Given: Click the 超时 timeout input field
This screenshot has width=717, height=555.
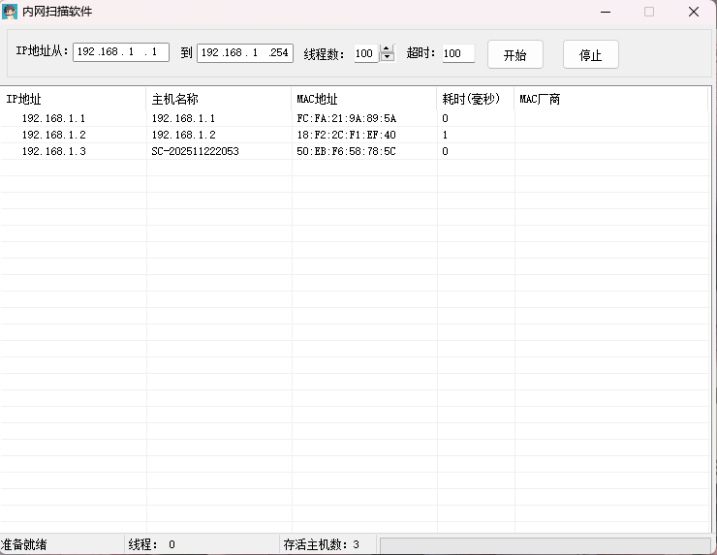Looking at the screenshot, I should coord(457,53).
